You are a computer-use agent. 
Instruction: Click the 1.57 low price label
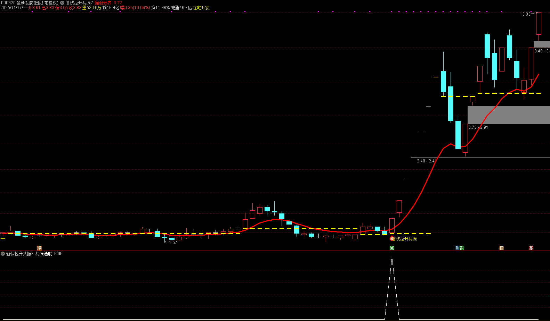tap(173, 243)
